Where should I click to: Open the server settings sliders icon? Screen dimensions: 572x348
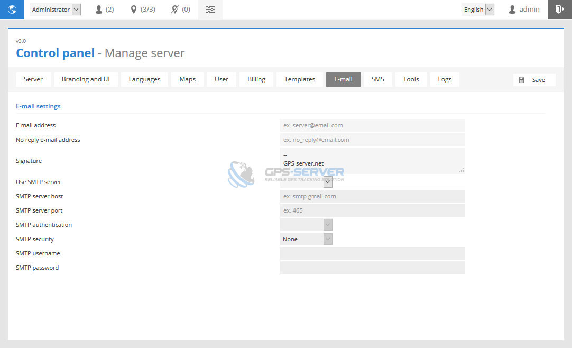click(x=210, y=10)
